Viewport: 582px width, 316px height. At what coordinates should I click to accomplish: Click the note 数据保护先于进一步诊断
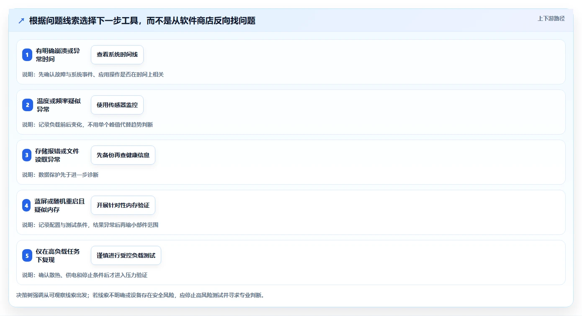[x=68, y=175]
